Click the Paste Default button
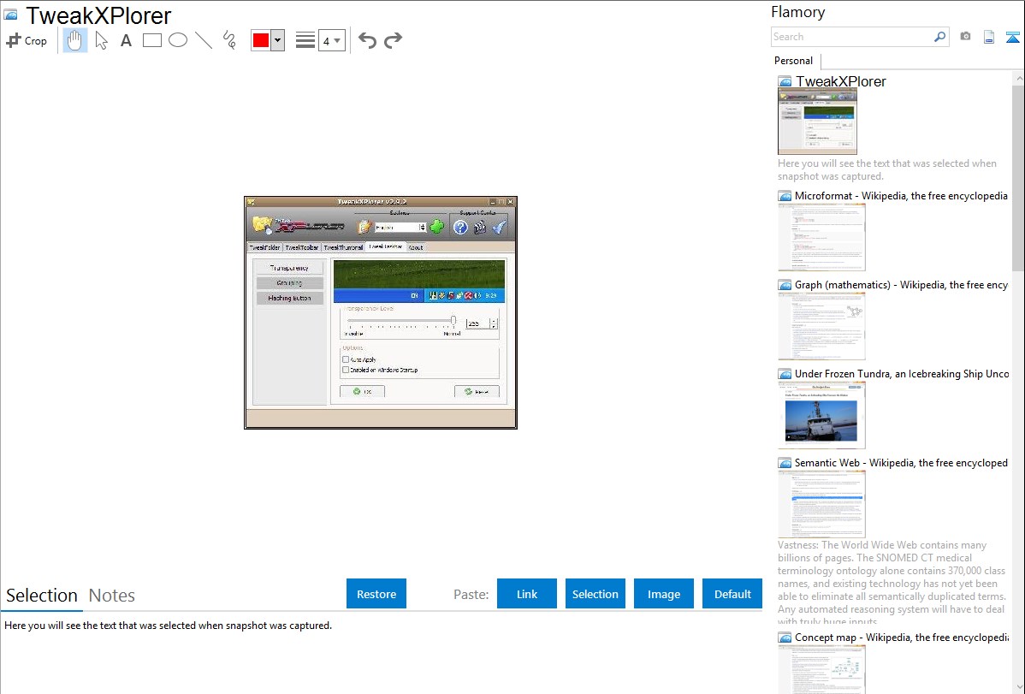Image resolution: width=1025 pixels, height=694 pixels. click(x=732, y=594)
